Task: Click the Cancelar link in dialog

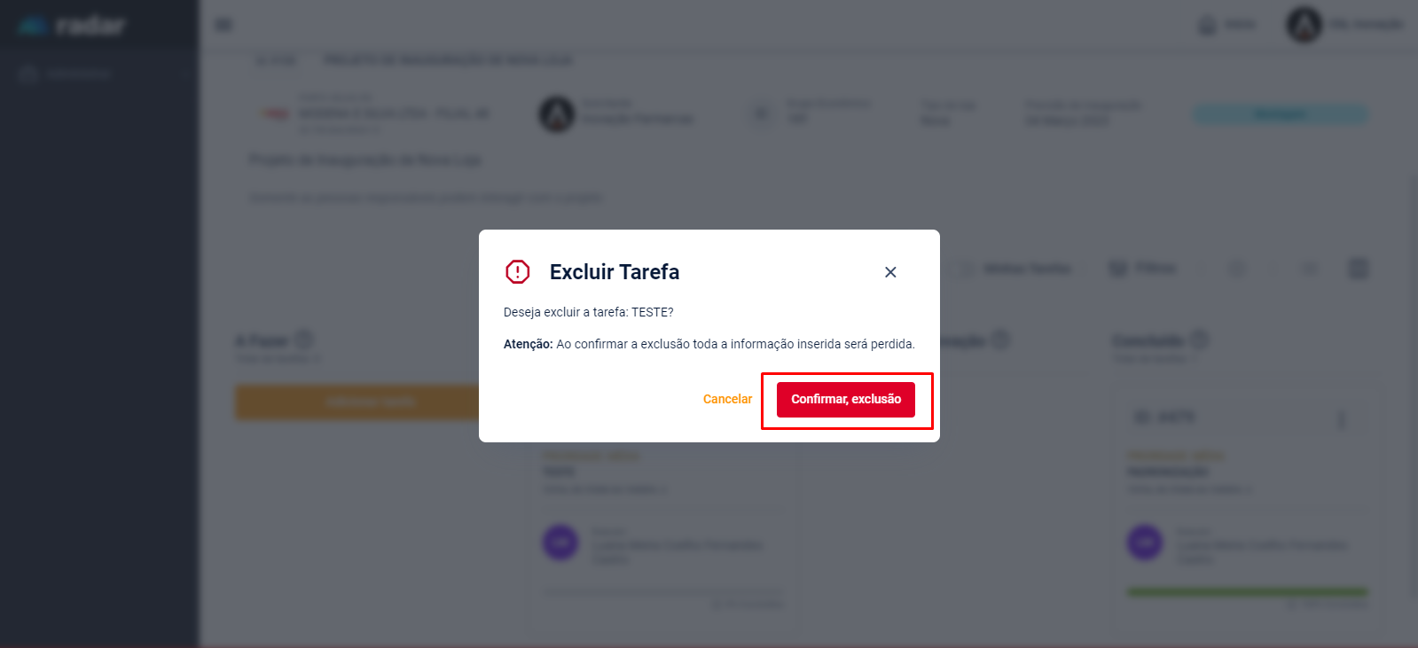Action: coord(727,399)
